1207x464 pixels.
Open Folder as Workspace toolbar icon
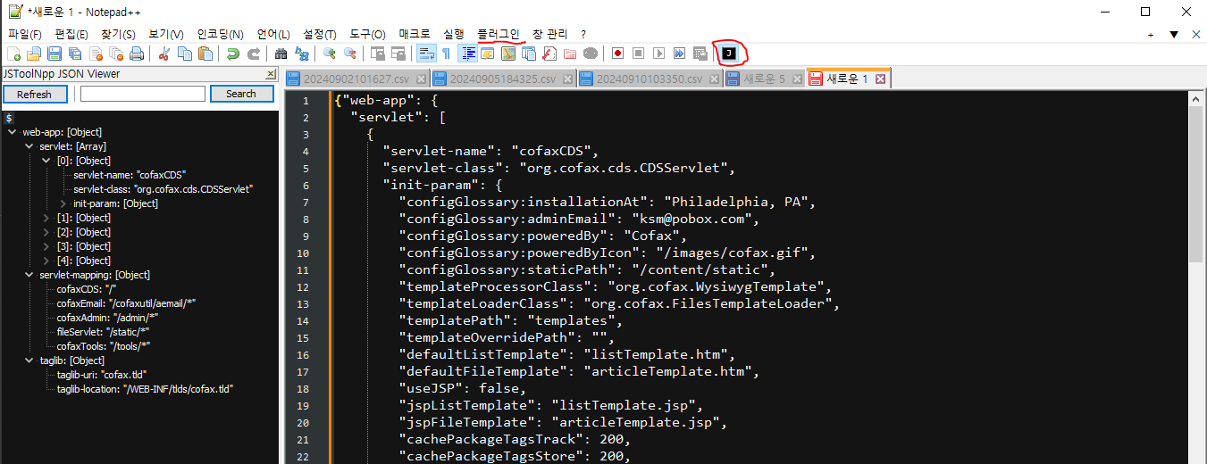570,54
